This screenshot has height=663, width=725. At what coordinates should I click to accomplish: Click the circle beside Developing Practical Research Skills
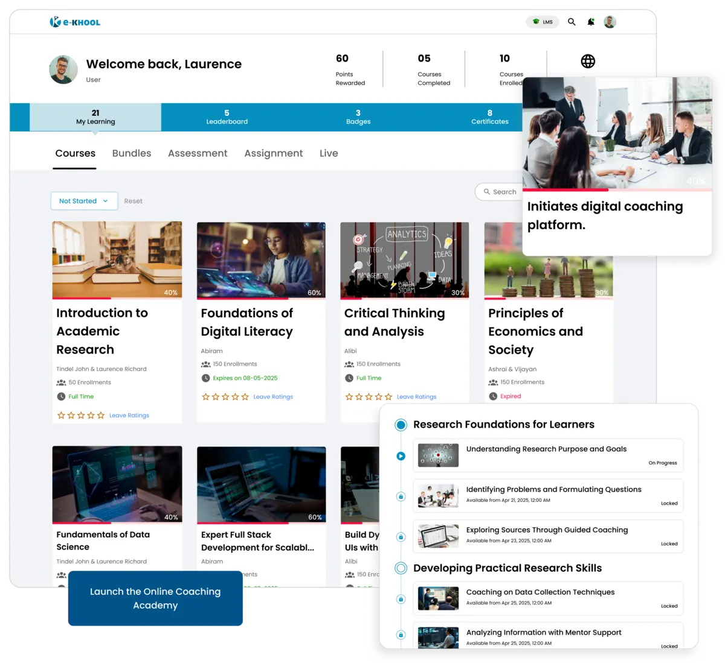tap(401, 568)
